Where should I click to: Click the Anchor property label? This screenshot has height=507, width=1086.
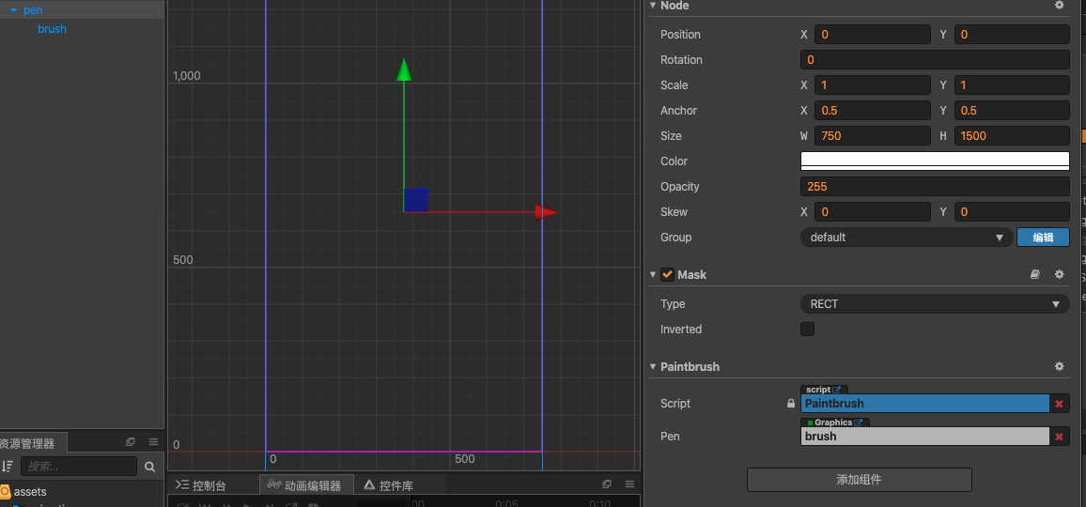678,110
